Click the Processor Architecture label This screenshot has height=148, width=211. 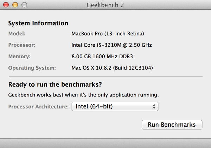(x=38, y=107)
